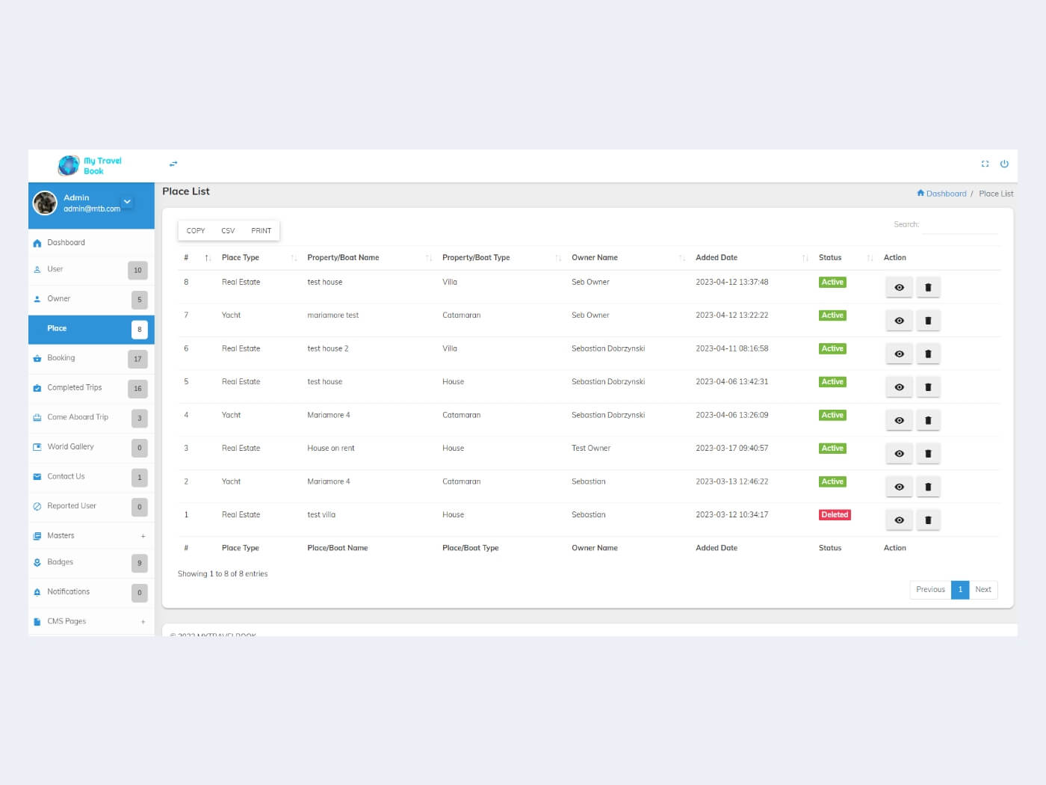The width and height of the screenshot is (1046, 785).
Task: Select Completed Trips in sidebar
Action: [74, 388]
